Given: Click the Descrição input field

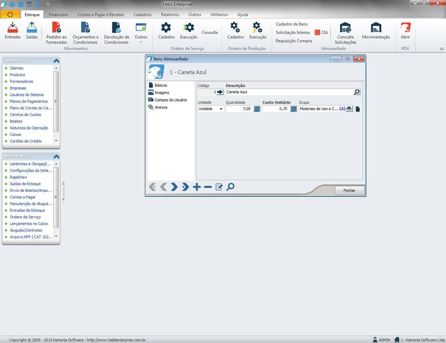Looking at the screenshot, I should pyautogui.click(x=289, y=92).
